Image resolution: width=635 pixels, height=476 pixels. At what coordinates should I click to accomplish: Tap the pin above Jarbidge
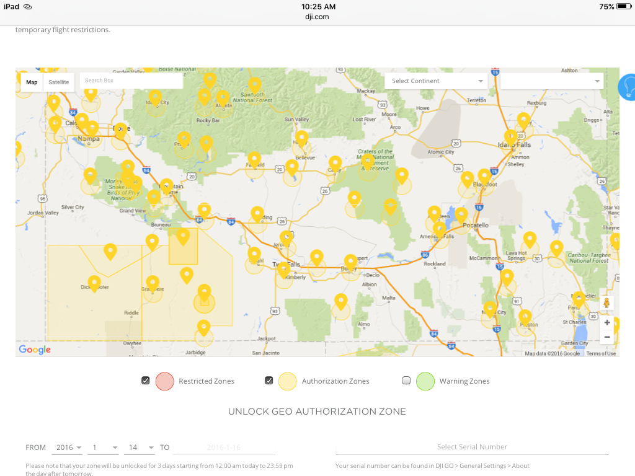[203, 328]
